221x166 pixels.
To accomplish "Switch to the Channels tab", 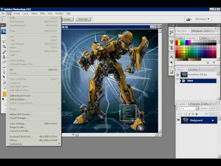I will (194, 104).
